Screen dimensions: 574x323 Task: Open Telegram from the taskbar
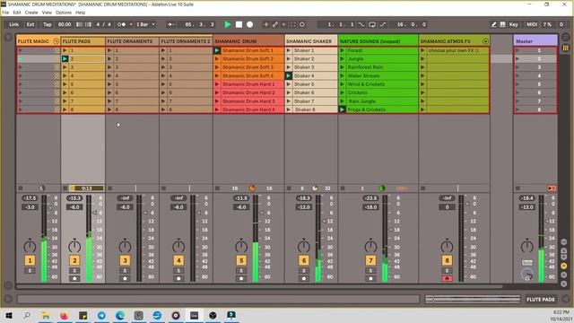pyautogui.click(x=101, y=315)
